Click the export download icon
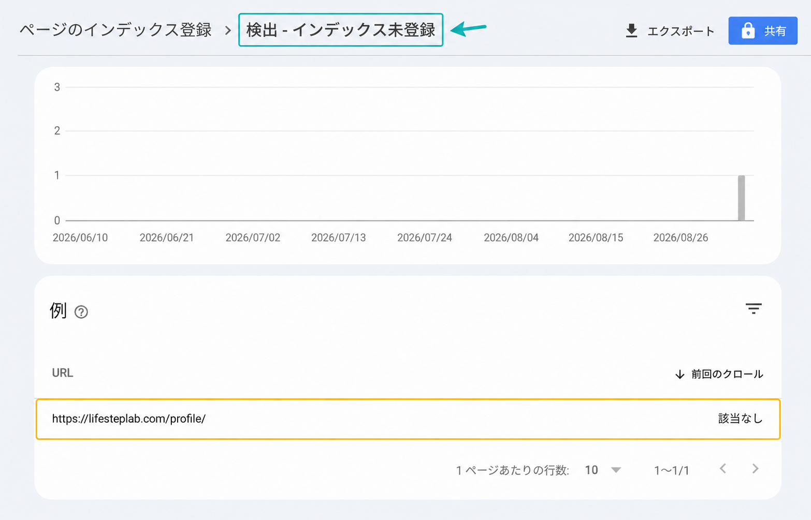 pyautogui.click(x=631, y=31)
